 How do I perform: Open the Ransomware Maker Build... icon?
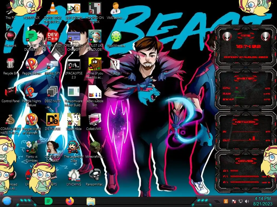(74, 96)
